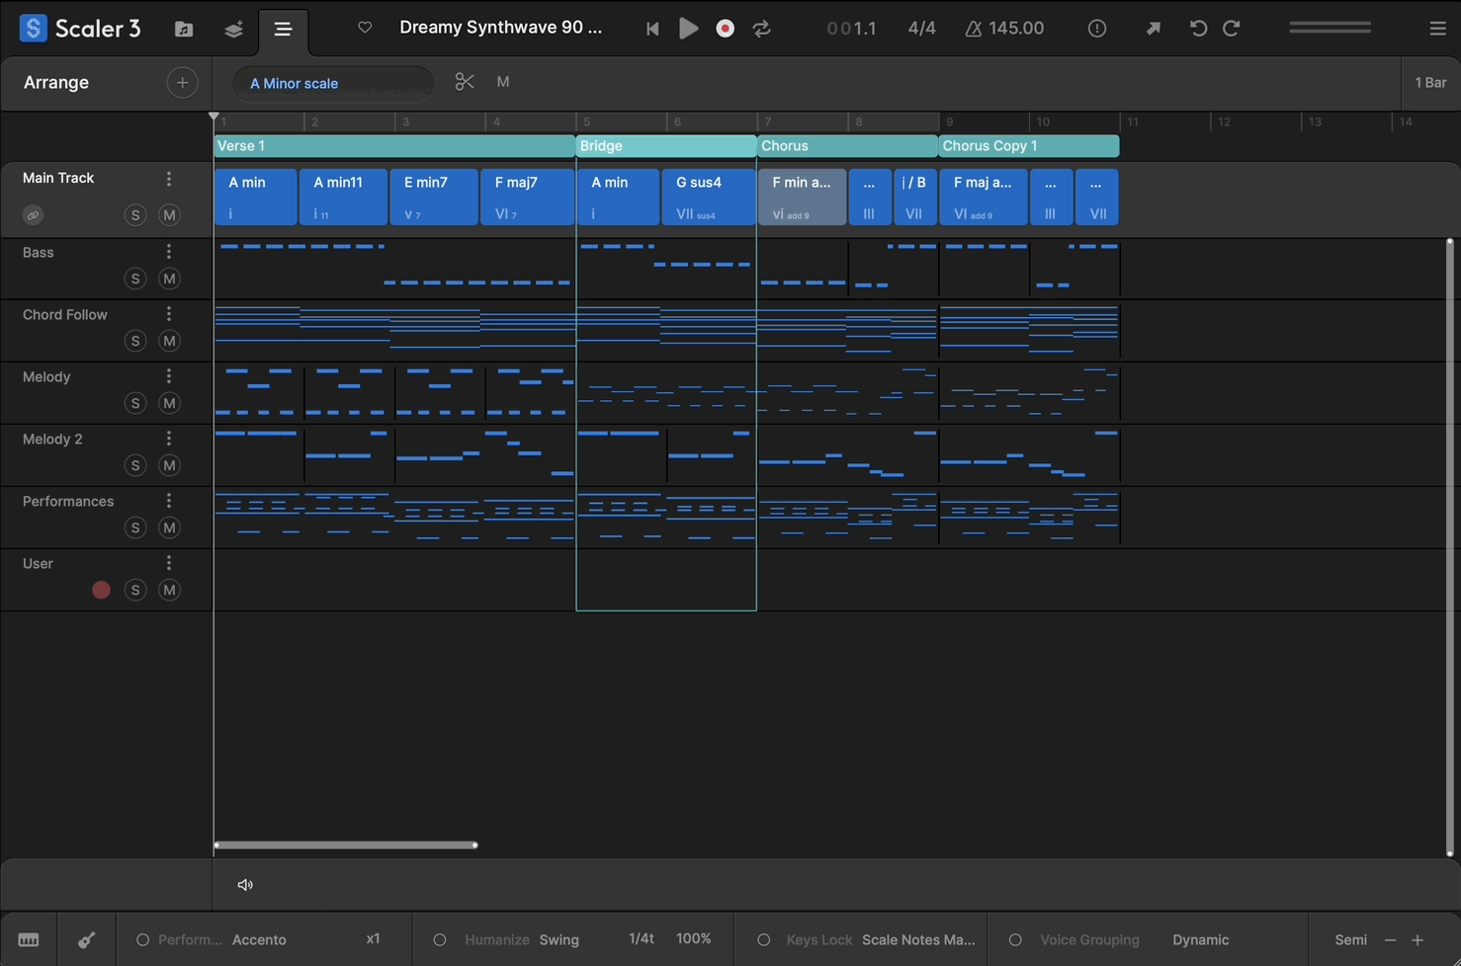Click the record button in top bar
This screenshot has width=1461, height=966.
coord(725,29)
